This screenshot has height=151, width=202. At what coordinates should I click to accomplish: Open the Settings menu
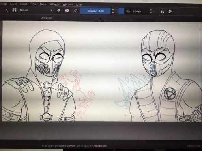(54, 4)
